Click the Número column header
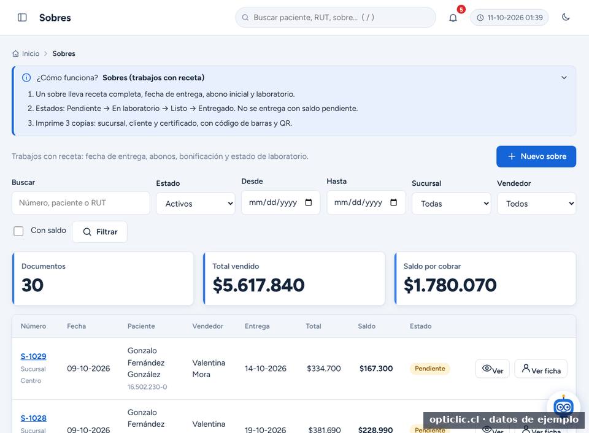Image resolution: width=589 pixels, height=433 pixels. point(33,326)
